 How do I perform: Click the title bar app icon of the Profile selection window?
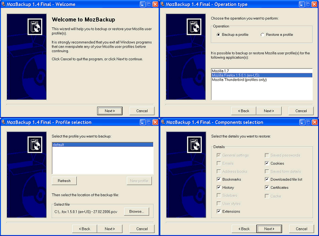pos(3,122)
